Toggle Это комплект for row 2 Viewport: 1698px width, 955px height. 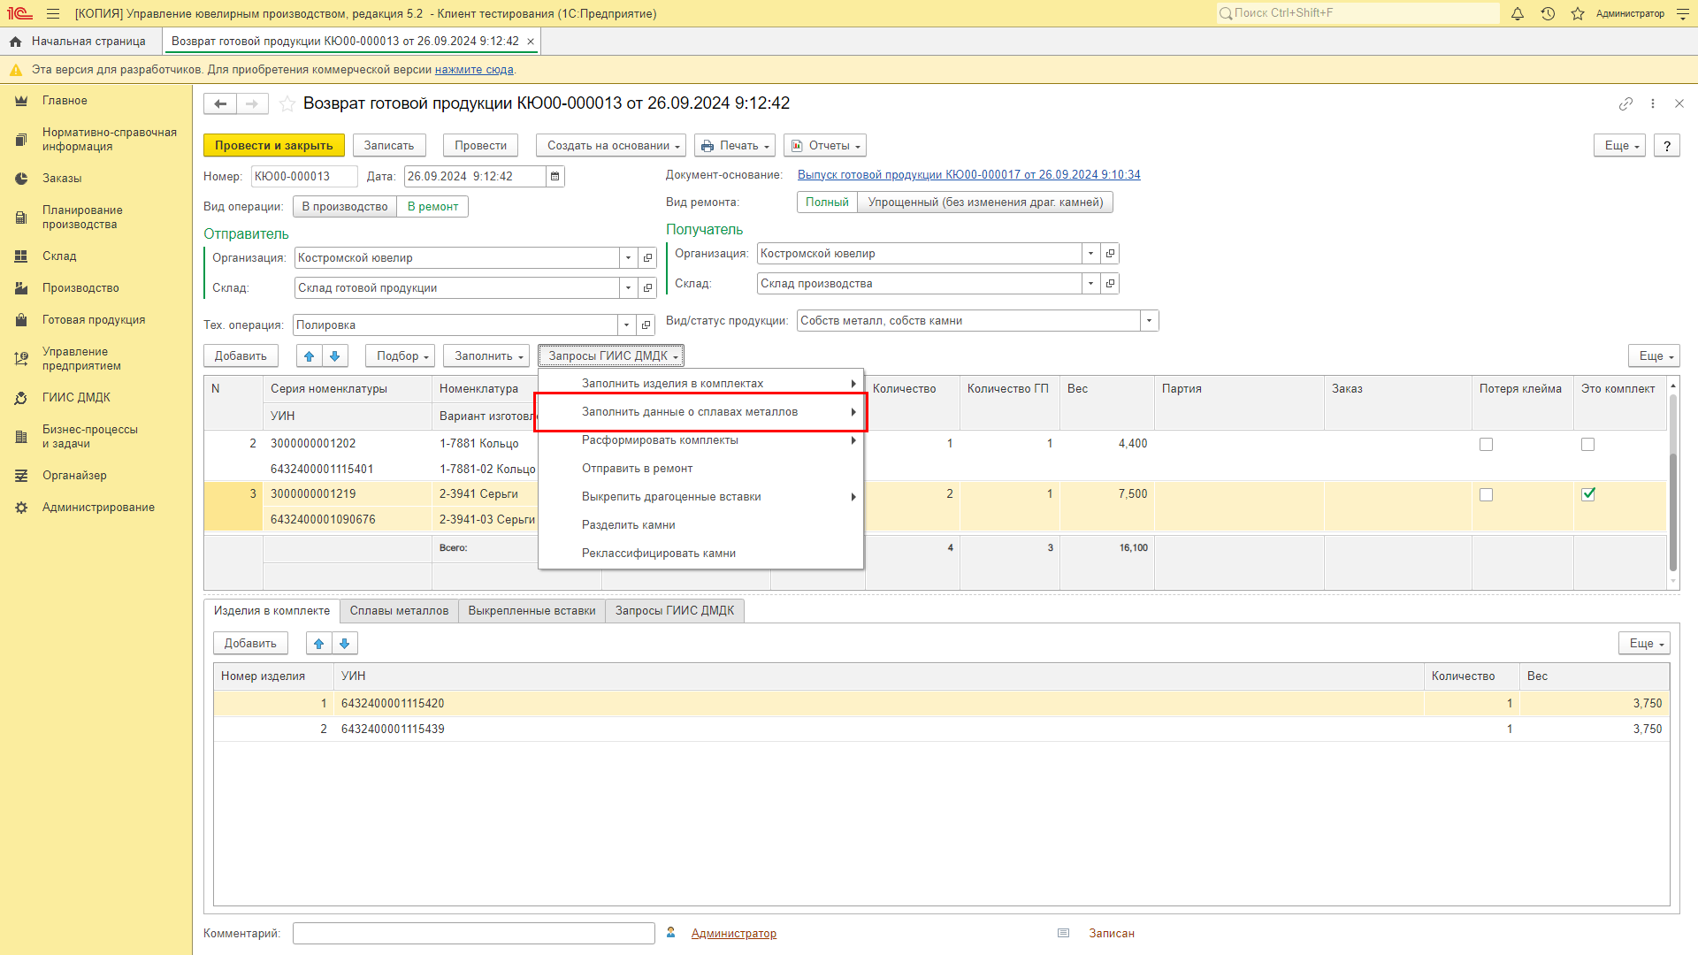click(1587, 445)
